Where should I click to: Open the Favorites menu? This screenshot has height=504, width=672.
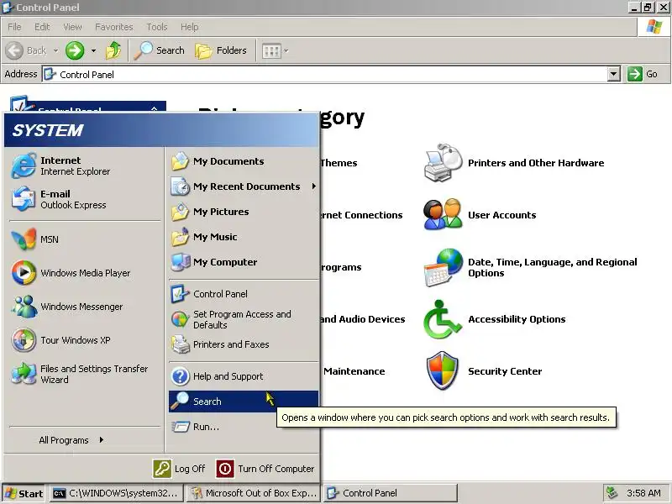click(114, 27)
